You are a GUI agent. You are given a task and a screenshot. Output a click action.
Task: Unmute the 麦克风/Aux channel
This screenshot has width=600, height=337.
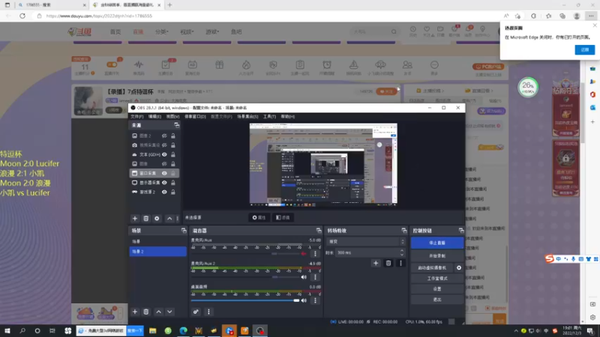(304, 254)
